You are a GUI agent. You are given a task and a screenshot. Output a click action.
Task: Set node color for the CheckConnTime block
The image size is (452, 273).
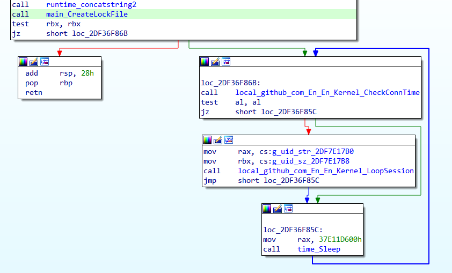(205, 62)
